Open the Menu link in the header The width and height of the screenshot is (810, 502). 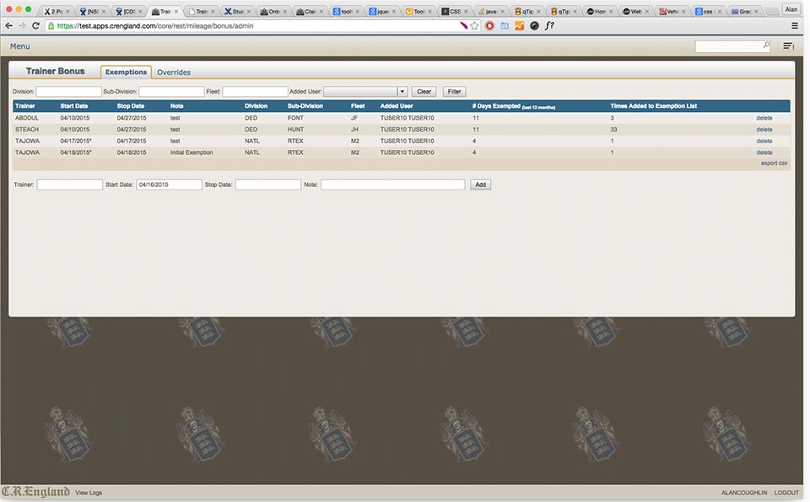tap(19, 46)
